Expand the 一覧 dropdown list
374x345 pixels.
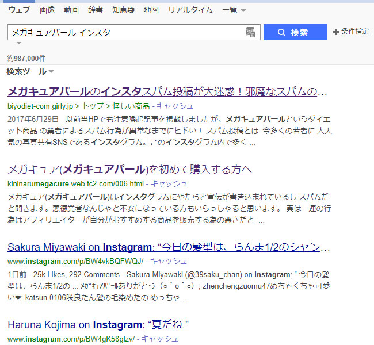click(234, 10)
